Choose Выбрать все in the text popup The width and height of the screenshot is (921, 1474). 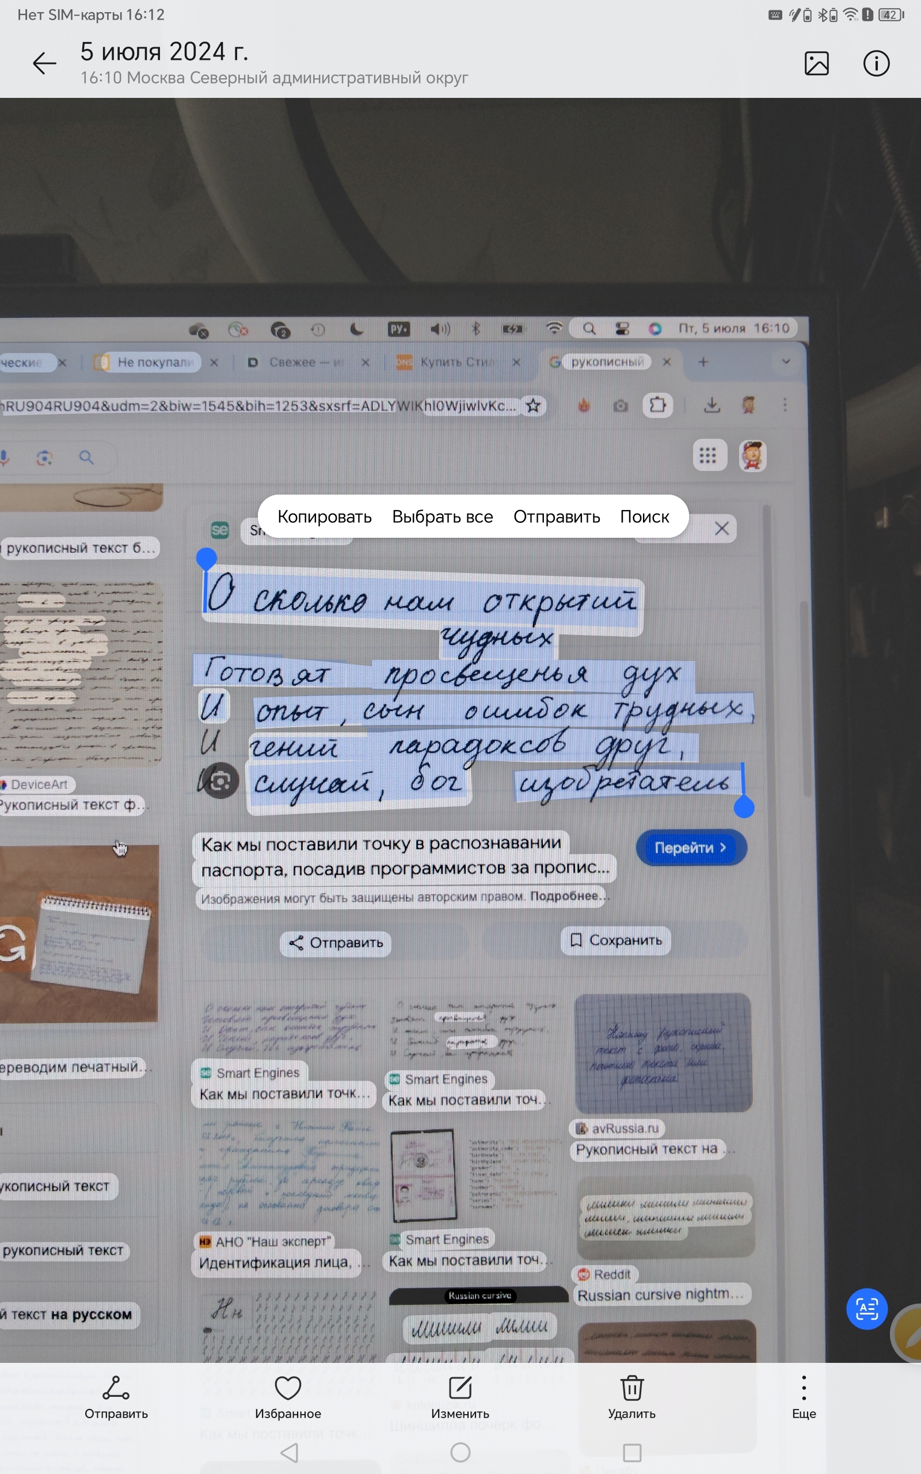[442, 516]
